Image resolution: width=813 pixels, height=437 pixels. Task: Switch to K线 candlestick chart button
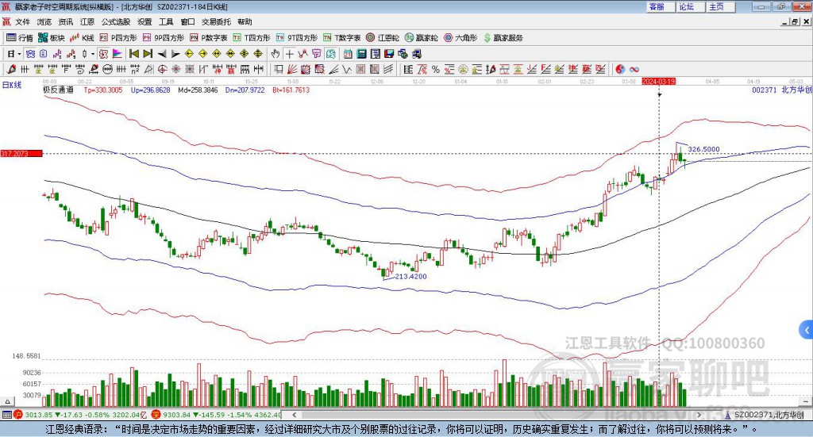[x=82, y=38]
